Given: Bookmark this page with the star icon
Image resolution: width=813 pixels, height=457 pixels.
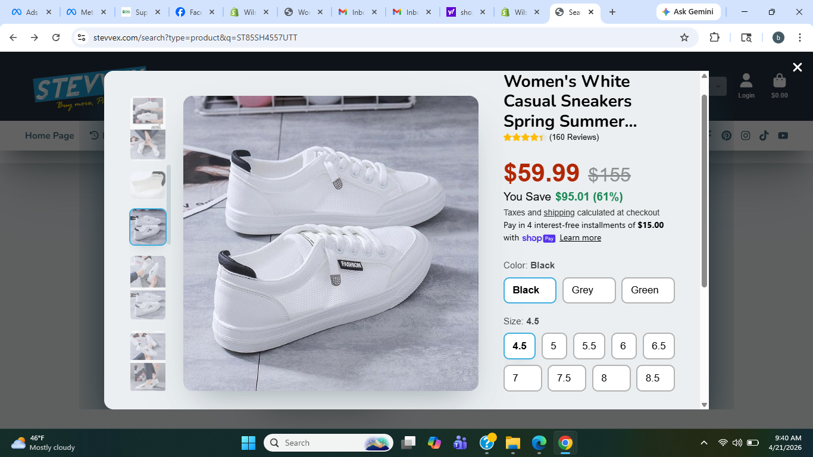Looking at the screenshot, I should [x=684, y=37].
